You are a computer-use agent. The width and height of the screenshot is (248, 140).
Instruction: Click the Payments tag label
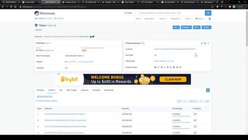[38, 30]
